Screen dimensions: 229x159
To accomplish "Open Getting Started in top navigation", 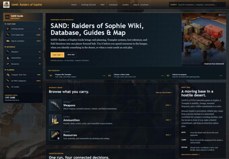I will click(88, 5).
